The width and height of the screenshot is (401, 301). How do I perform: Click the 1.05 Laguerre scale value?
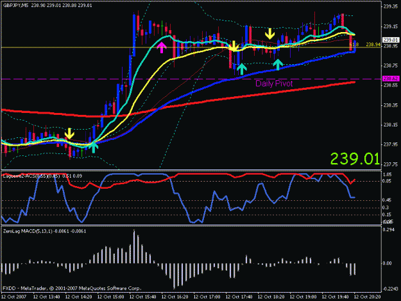coord(387,174)
